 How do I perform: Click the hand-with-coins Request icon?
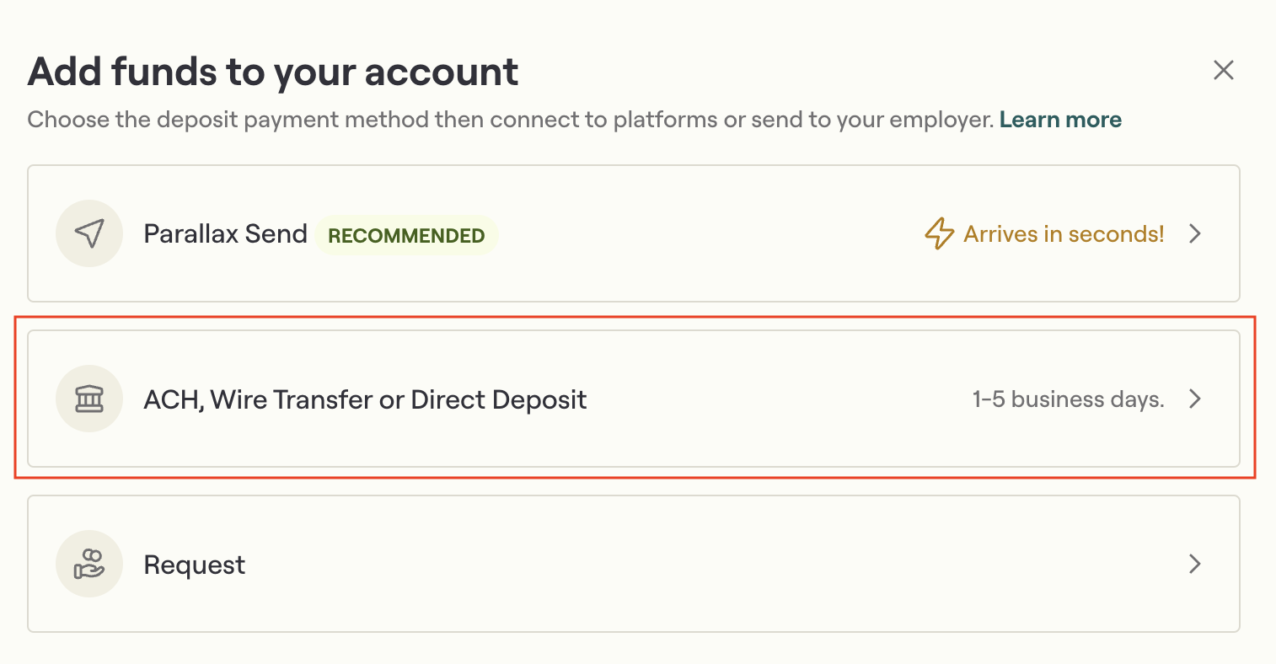pos(89,564)
